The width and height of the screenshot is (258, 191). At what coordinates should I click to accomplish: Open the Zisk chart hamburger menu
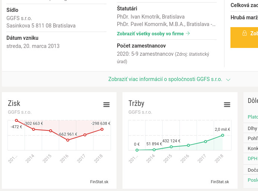pos(106,105)
